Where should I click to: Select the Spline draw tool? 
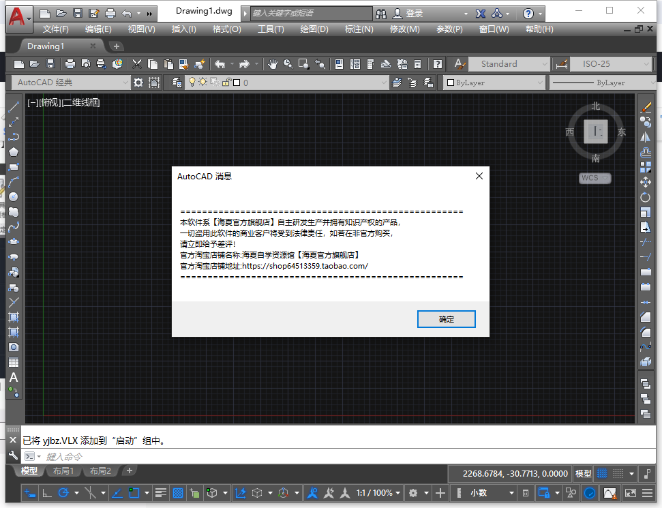pyautogui.click(x=14, y=227)
